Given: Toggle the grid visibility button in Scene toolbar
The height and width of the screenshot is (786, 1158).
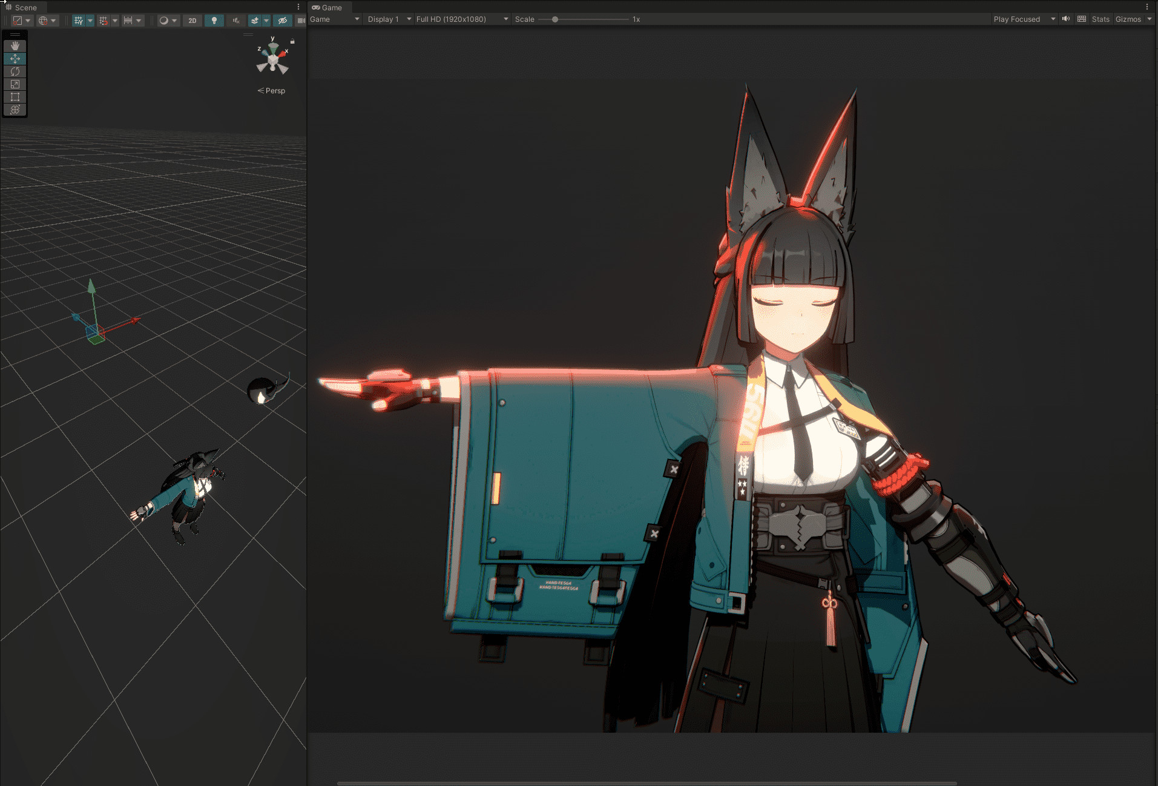Looking at the screenshot, I should 78,21.
